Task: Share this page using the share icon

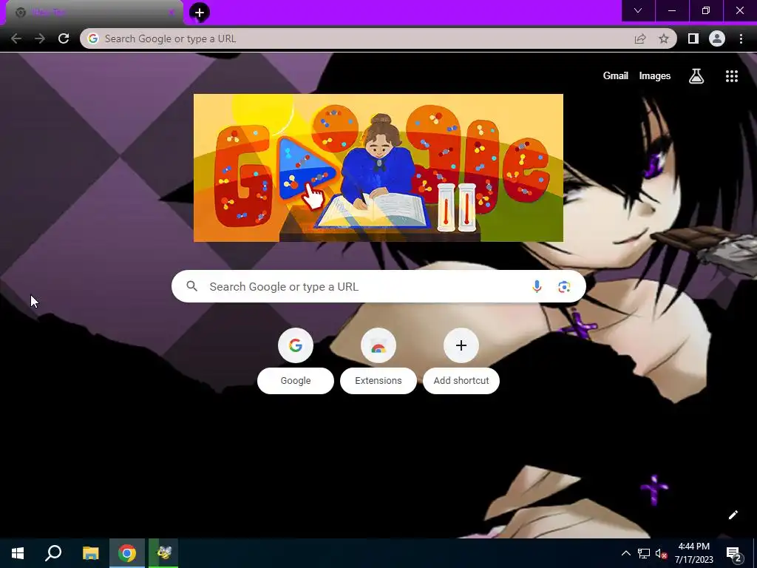Action: (x=640, y=38)
